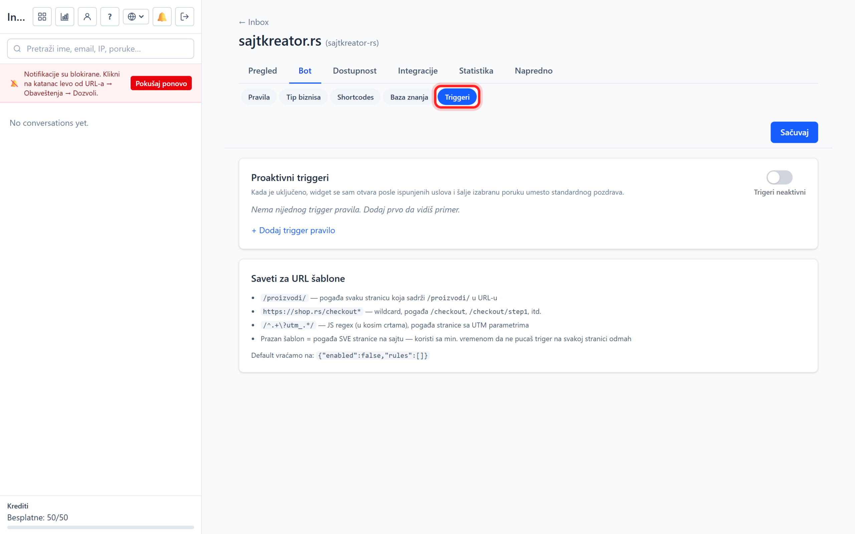Click the https://shop.rs/checkout* code sample
The image size is (855, 534).
(x=312, y=311)
